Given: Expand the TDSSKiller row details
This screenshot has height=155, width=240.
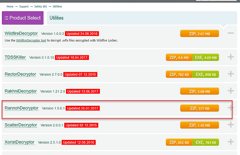Looking at the screenshot, I should pyautogui.click(x=231, y=57).
